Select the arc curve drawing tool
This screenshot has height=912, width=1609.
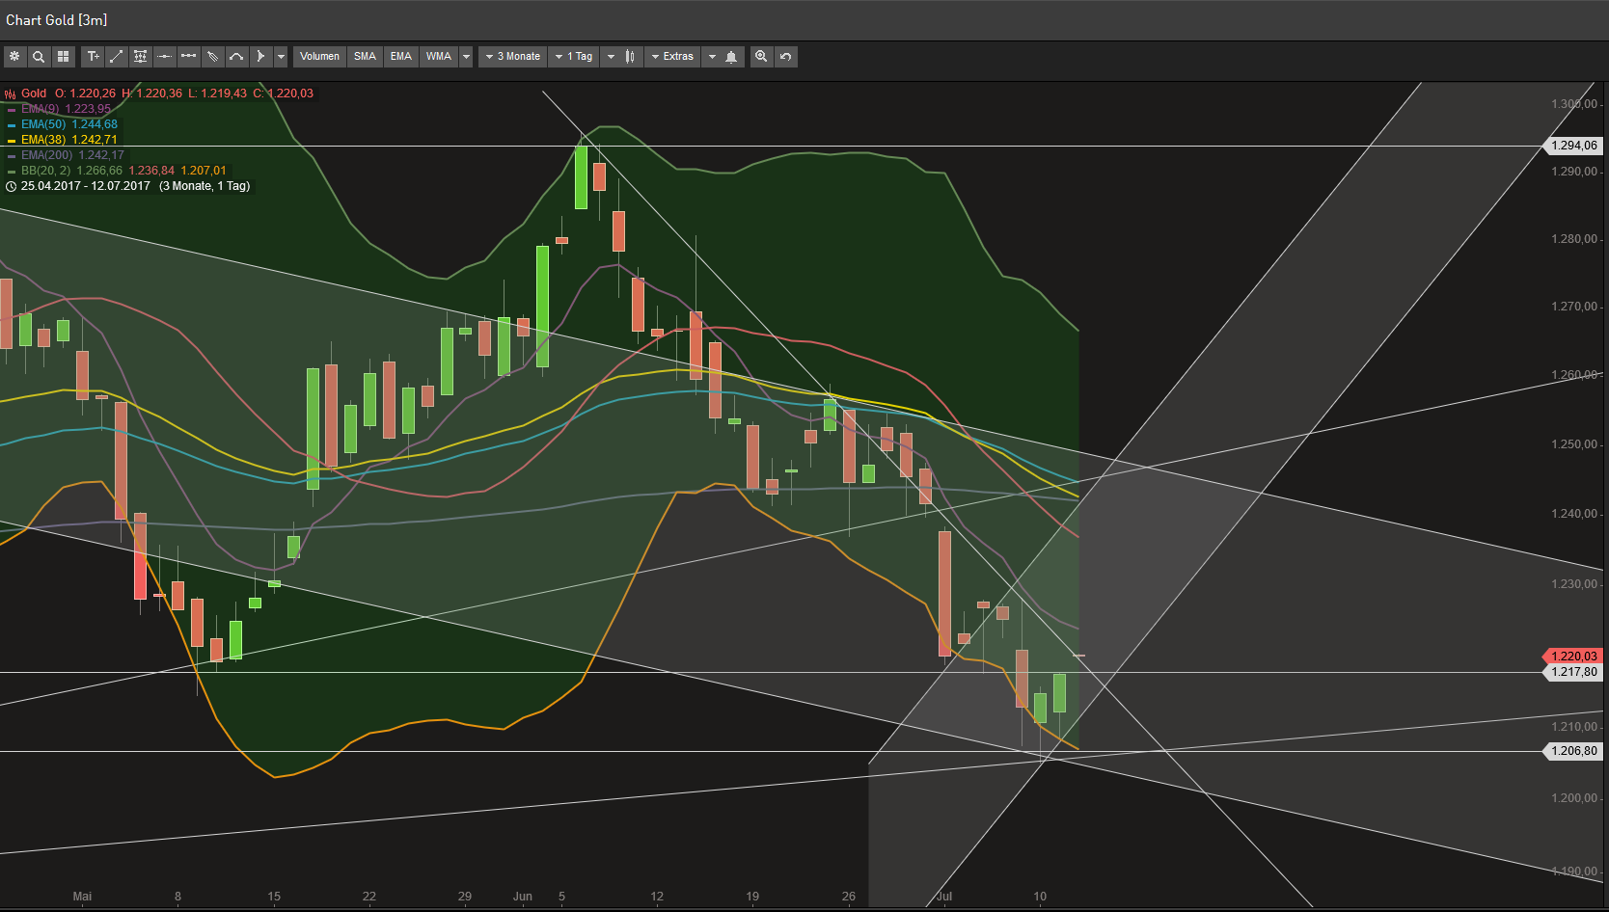pyautogui.click(x=236, y=57)
